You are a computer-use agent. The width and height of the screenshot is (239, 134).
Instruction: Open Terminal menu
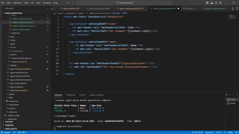47,3
